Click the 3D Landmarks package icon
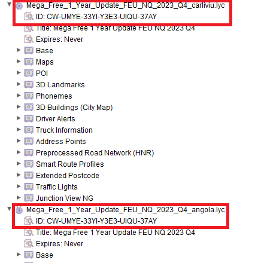 [29, 85]
